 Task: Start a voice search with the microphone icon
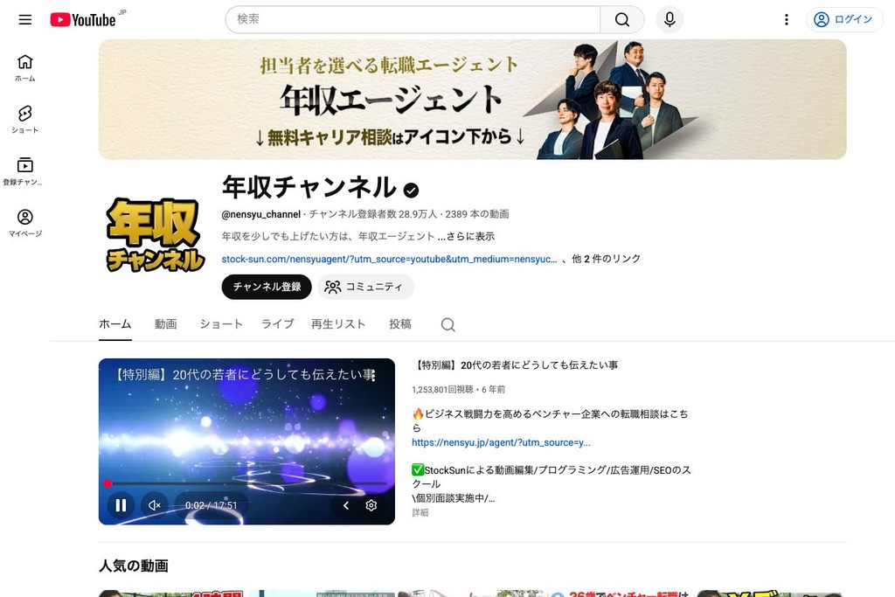(669, 19)
